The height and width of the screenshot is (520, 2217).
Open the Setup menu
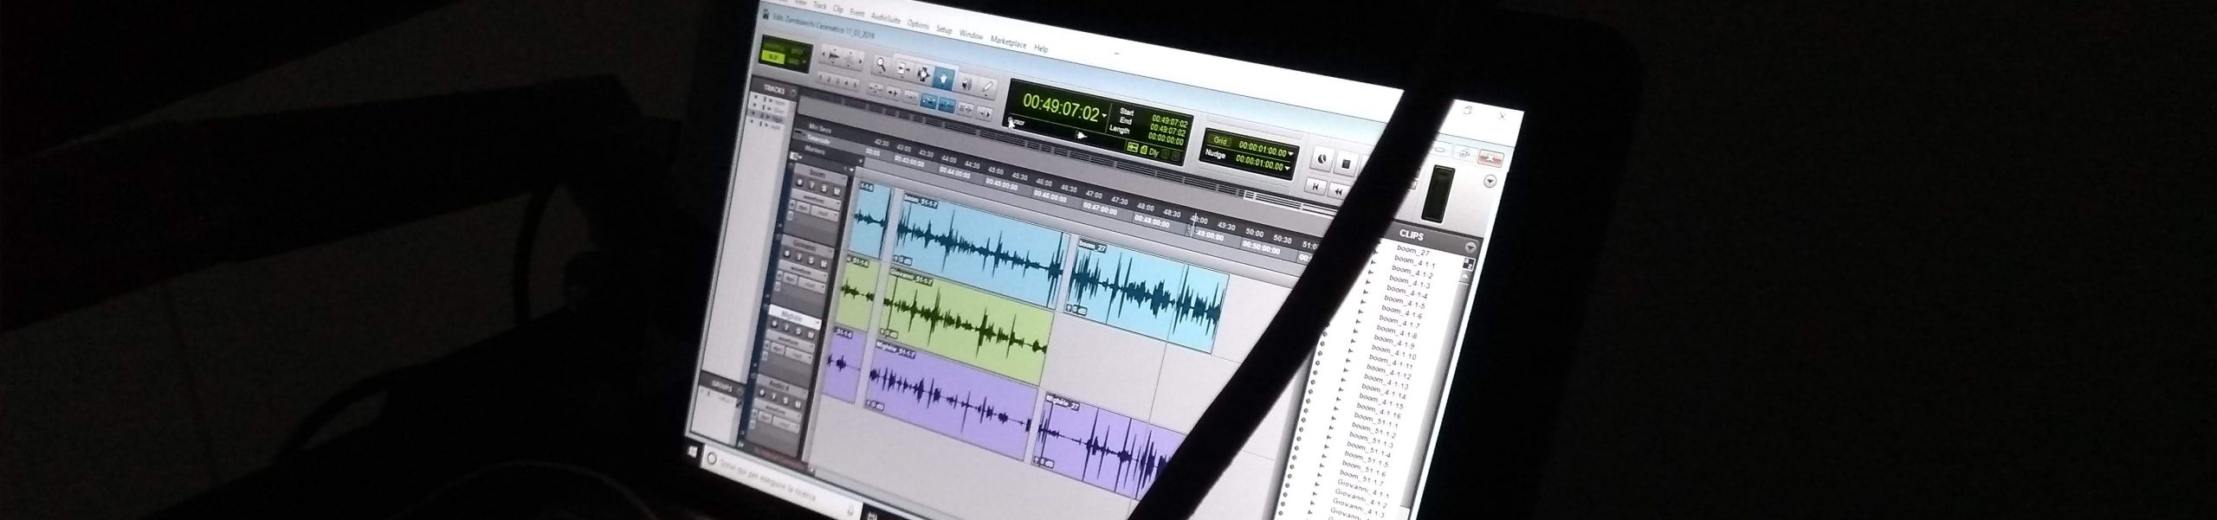point(944,29)
